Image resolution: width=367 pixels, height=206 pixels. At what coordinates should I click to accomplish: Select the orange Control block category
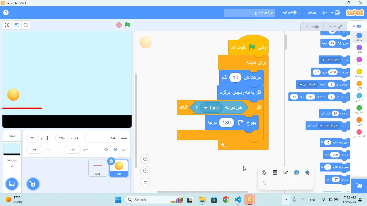[x=359, y=85]
